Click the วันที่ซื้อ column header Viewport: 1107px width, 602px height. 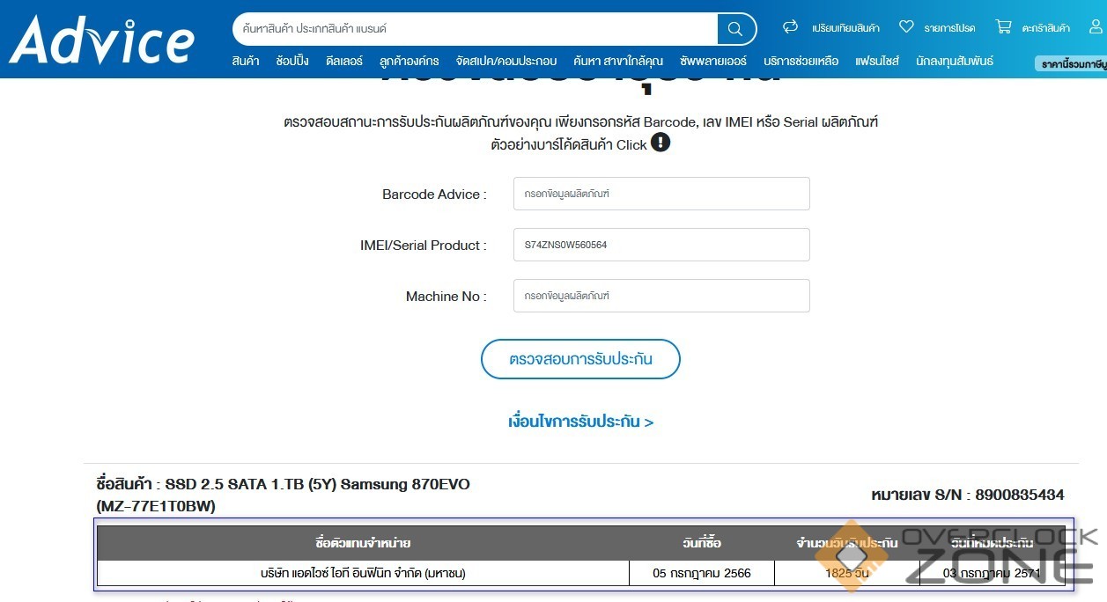702,543
